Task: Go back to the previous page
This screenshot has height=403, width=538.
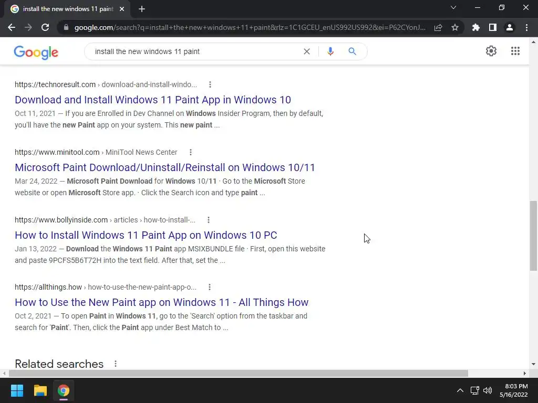Action: 12,27
